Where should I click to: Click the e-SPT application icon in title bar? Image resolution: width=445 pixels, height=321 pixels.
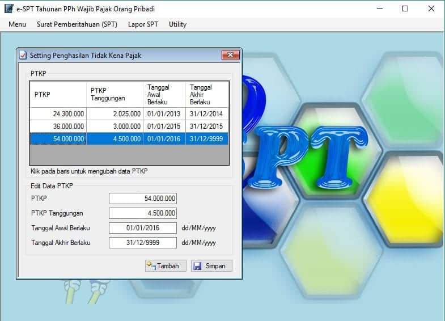pos(9,9)
